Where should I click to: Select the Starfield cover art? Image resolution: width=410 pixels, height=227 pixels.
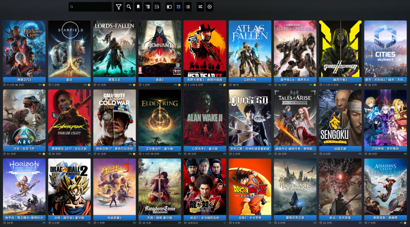coord(69,49)
